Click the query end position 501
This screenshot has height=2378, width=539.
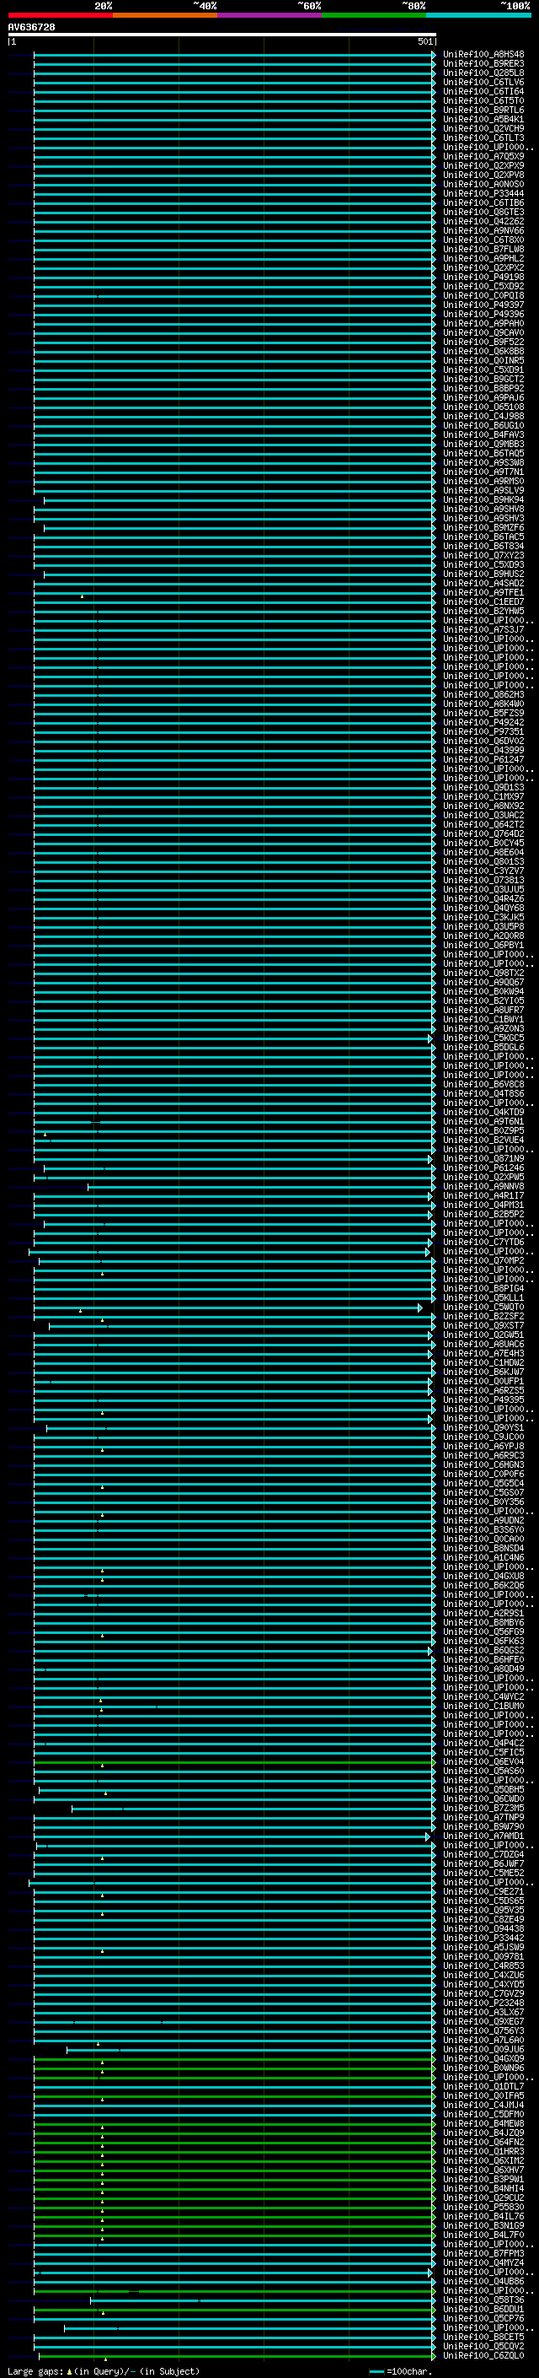pyautogui.click(x=424, y=41)
